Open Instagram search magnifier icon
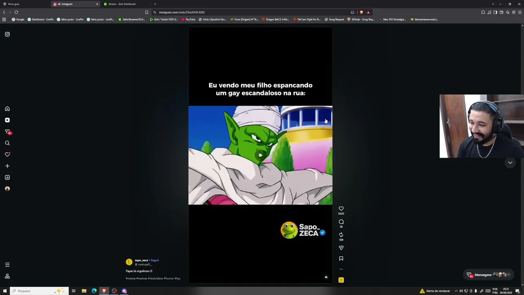The width and height of the screenshot is (524, 295). 7,143
